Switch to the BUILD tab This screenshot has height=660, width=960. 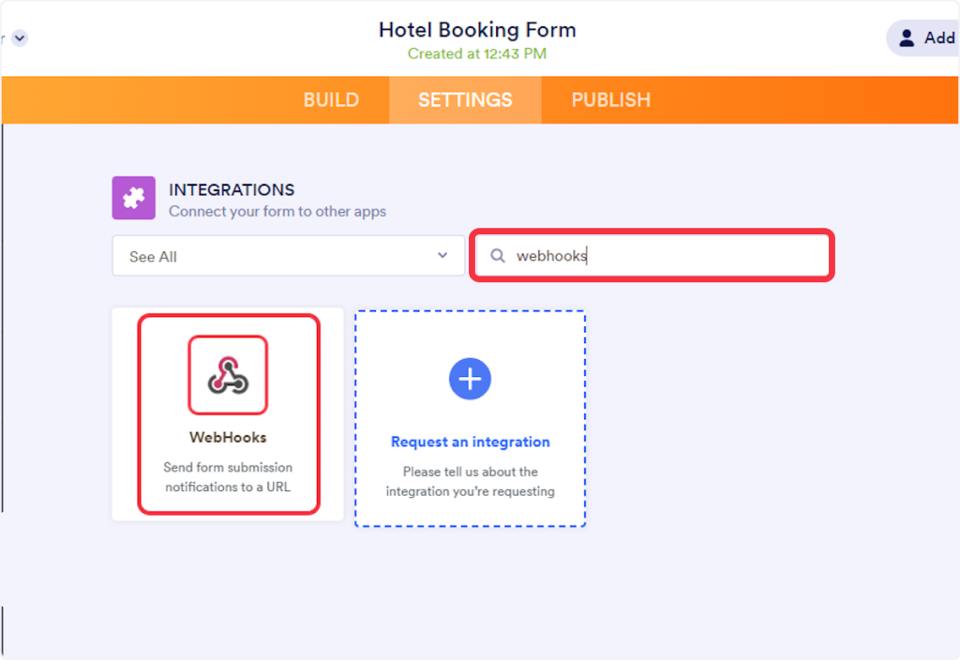point(331,100)
